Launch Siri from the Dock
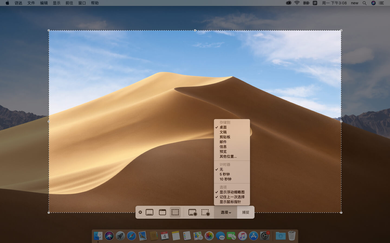Viewport: 390px width, 243px height. coord(109,236)
